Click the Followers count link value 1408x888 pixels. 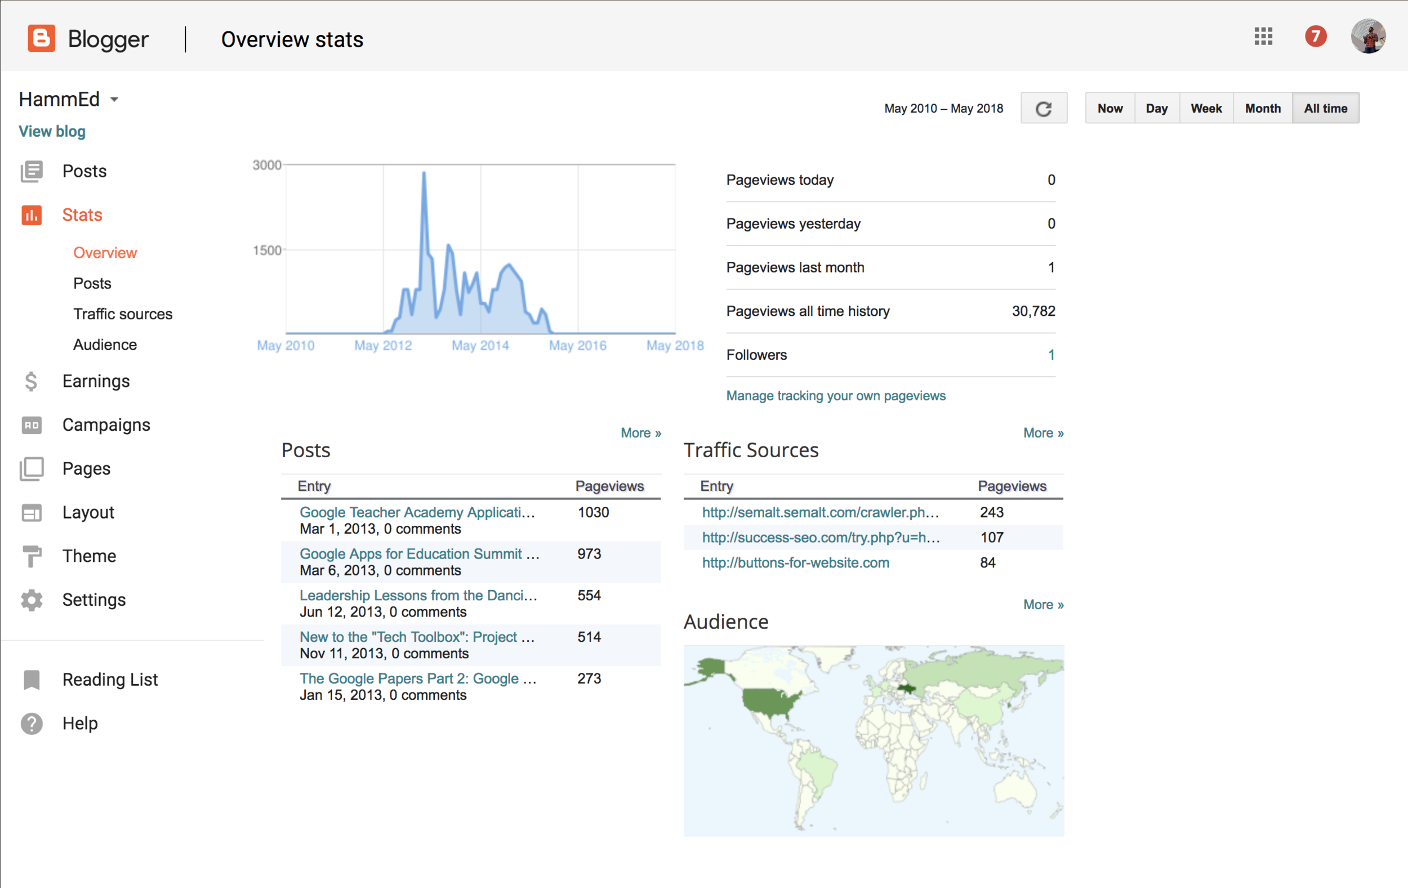(x=1051, y=355)
